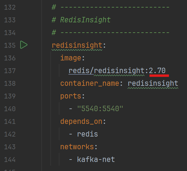187x171 pixels.
Task: Click the image key on line 136
Action: (71, 58)
